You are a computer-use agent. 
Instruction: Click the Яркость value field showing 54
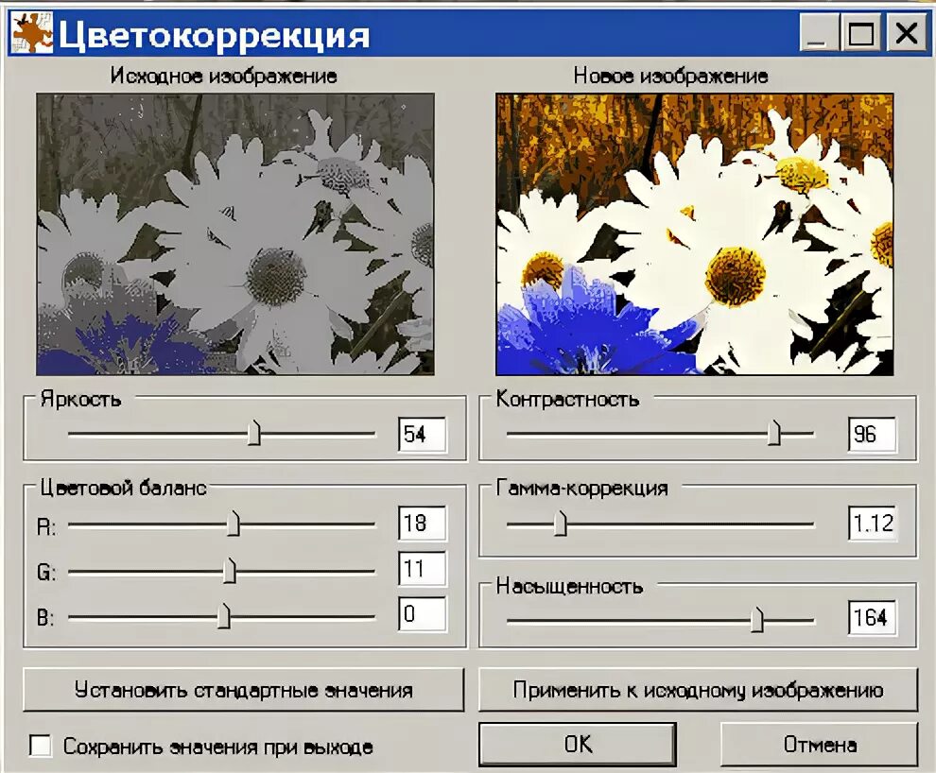(x=422, y=433)
